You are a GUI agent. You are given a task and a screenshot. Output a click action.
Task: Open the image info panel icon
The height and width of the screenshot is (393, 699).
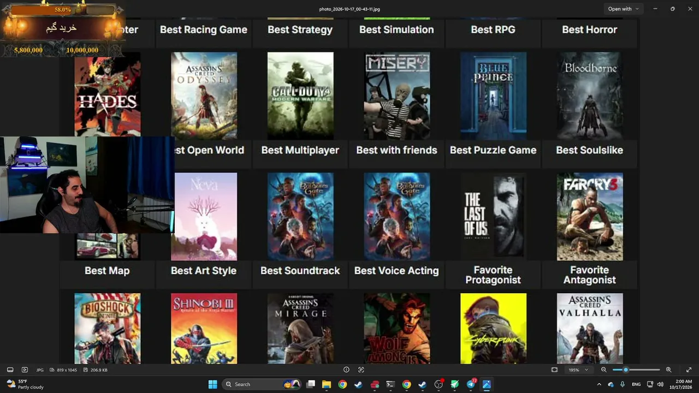346,370
